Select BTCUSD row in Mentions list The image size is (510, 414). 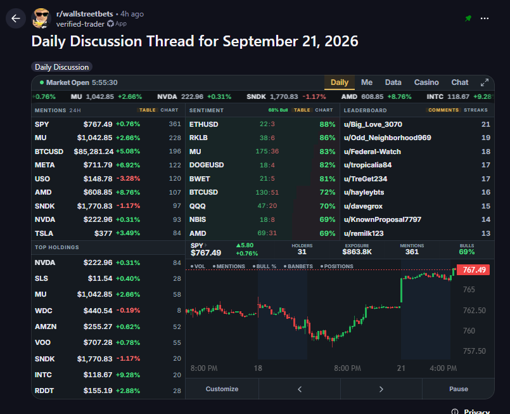click(x=108, y=152)
